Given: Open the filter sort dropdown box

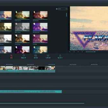Looking at the screenshot, I should click(63, 9).
